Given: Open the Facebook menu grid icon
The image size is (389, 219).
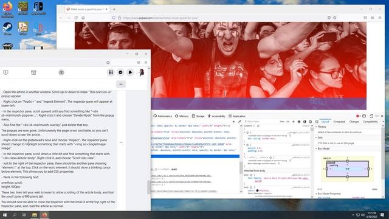Looking at the screenshot, I should click(111, 72).
